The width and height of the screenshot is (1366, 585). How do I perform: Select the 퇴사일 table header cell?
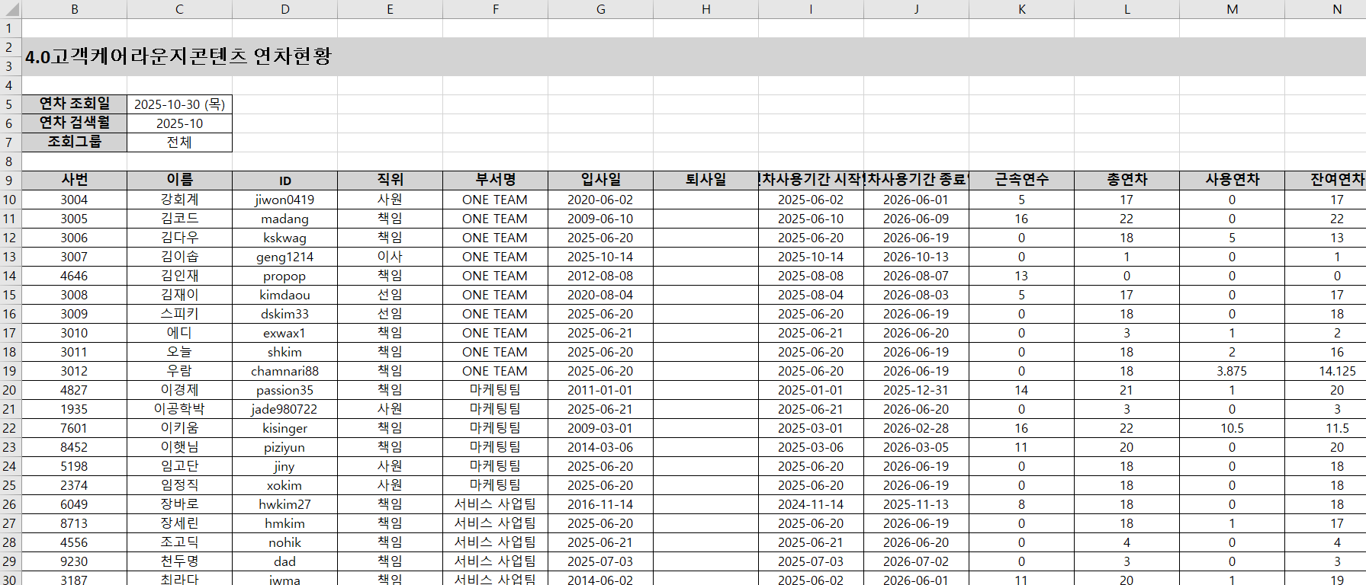pyautogui.click(x=705, y=181)
